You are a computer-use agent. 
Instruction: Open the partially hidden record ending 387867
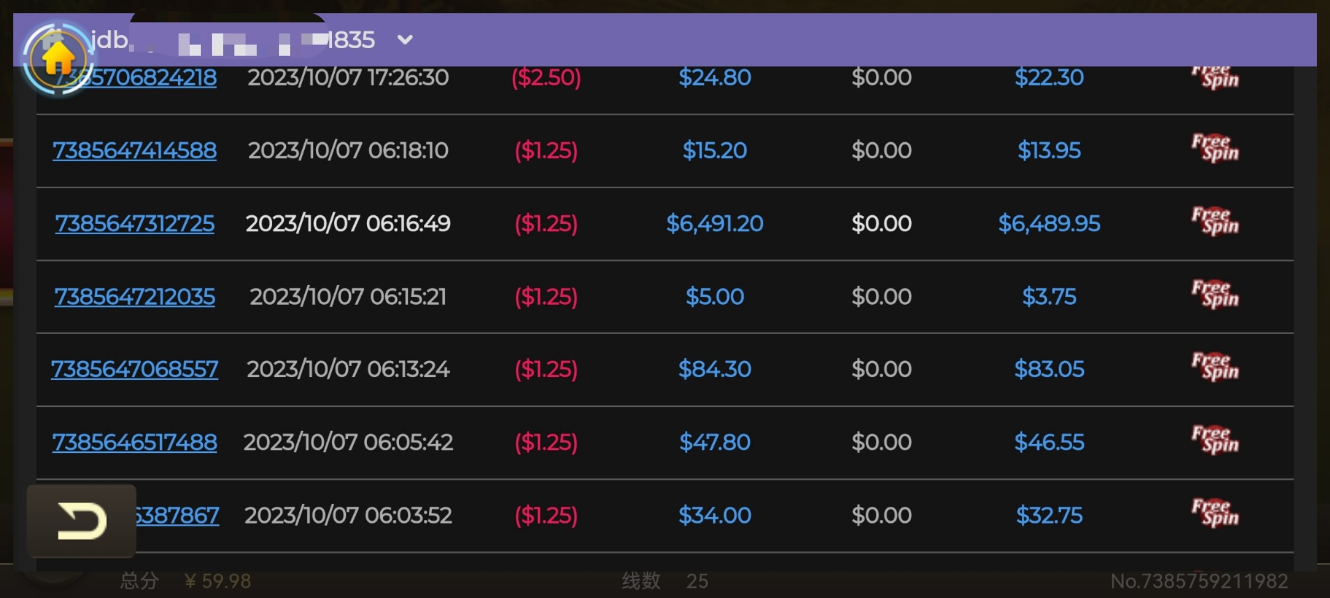point(177,515)
